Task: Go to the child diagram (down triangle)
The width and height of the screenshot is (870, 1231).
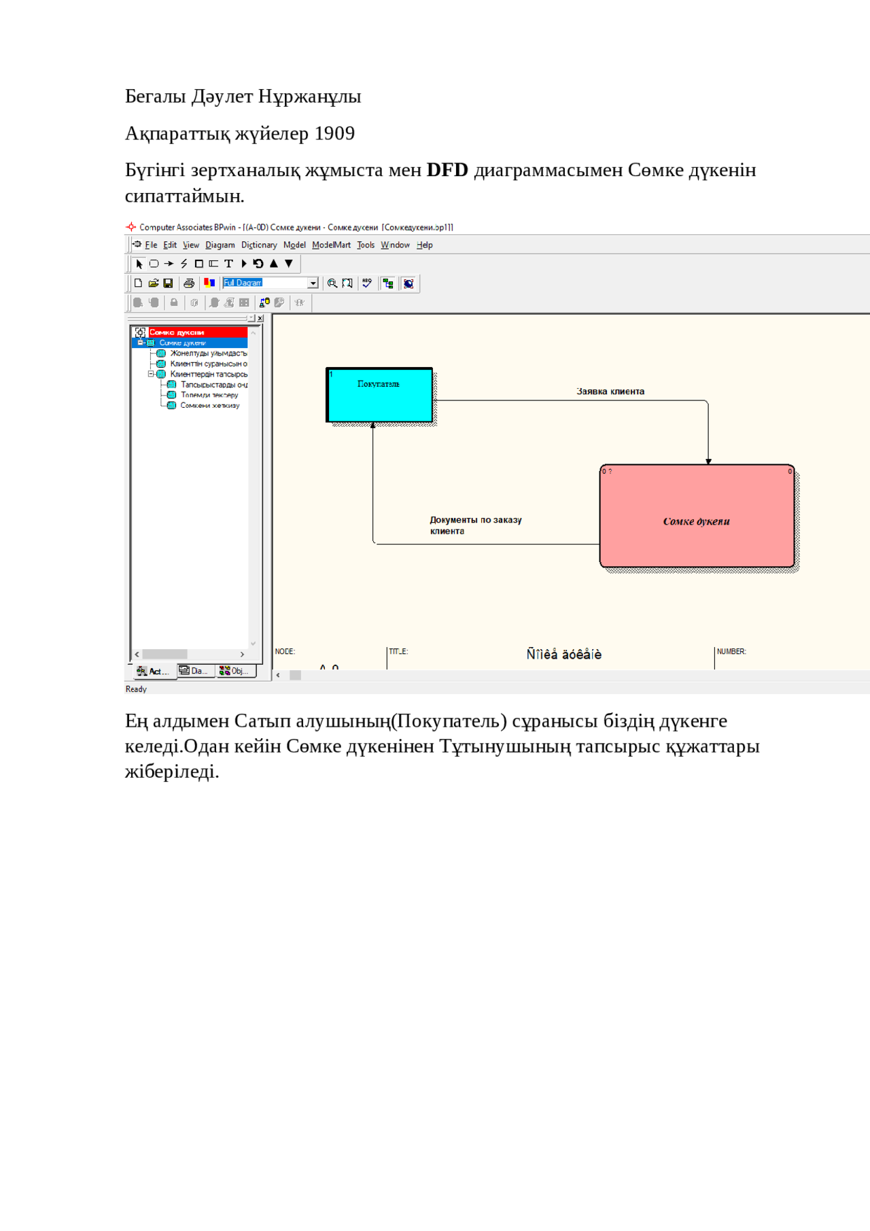Action: pos(289,264)
